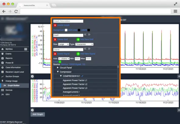
Task: Click the white Background color swatch
Action: [x=66, y=30]
